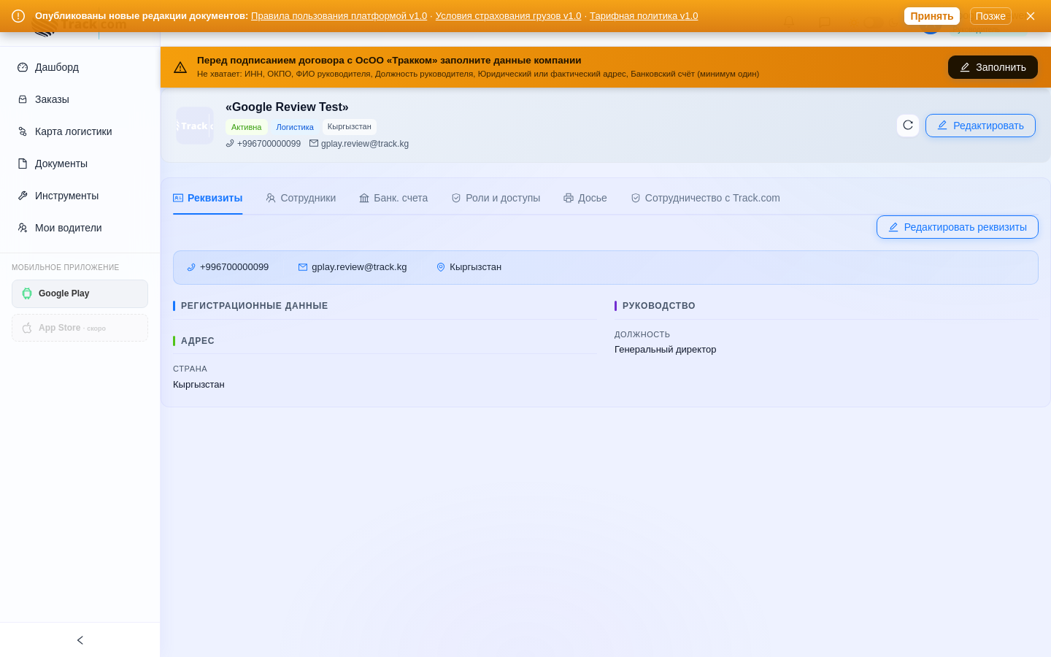1051x657 pixels.
Task: Click the location pin icon by Кыргызстан
Action: 441,267
